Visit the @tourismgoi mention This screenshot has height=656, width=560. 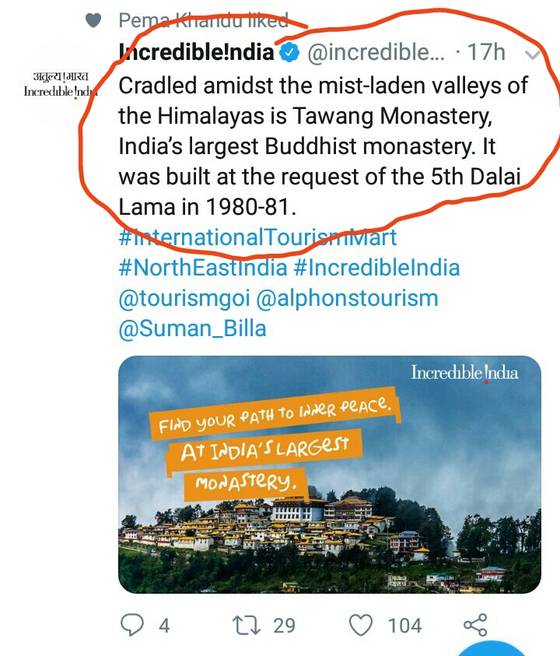point(184,299)
